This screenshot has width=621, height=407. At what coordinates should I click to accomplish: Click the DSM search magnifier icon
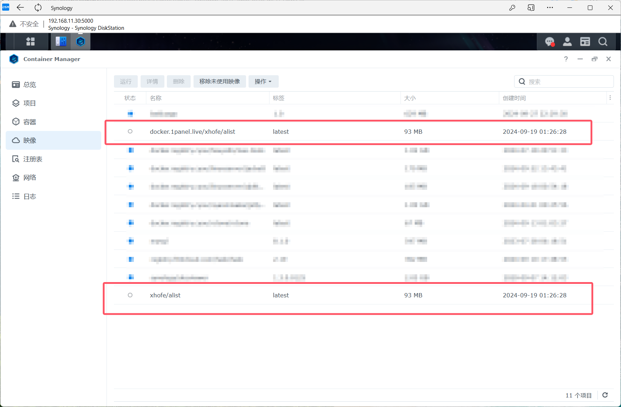pyautogui.click(x=603, y=42)
